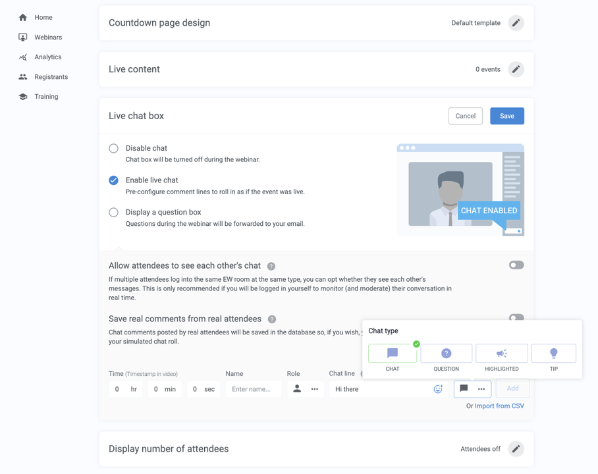Select the Disable chat radio button
The height and width of the screenshot is (474, 598).
(x=113, y=148)
